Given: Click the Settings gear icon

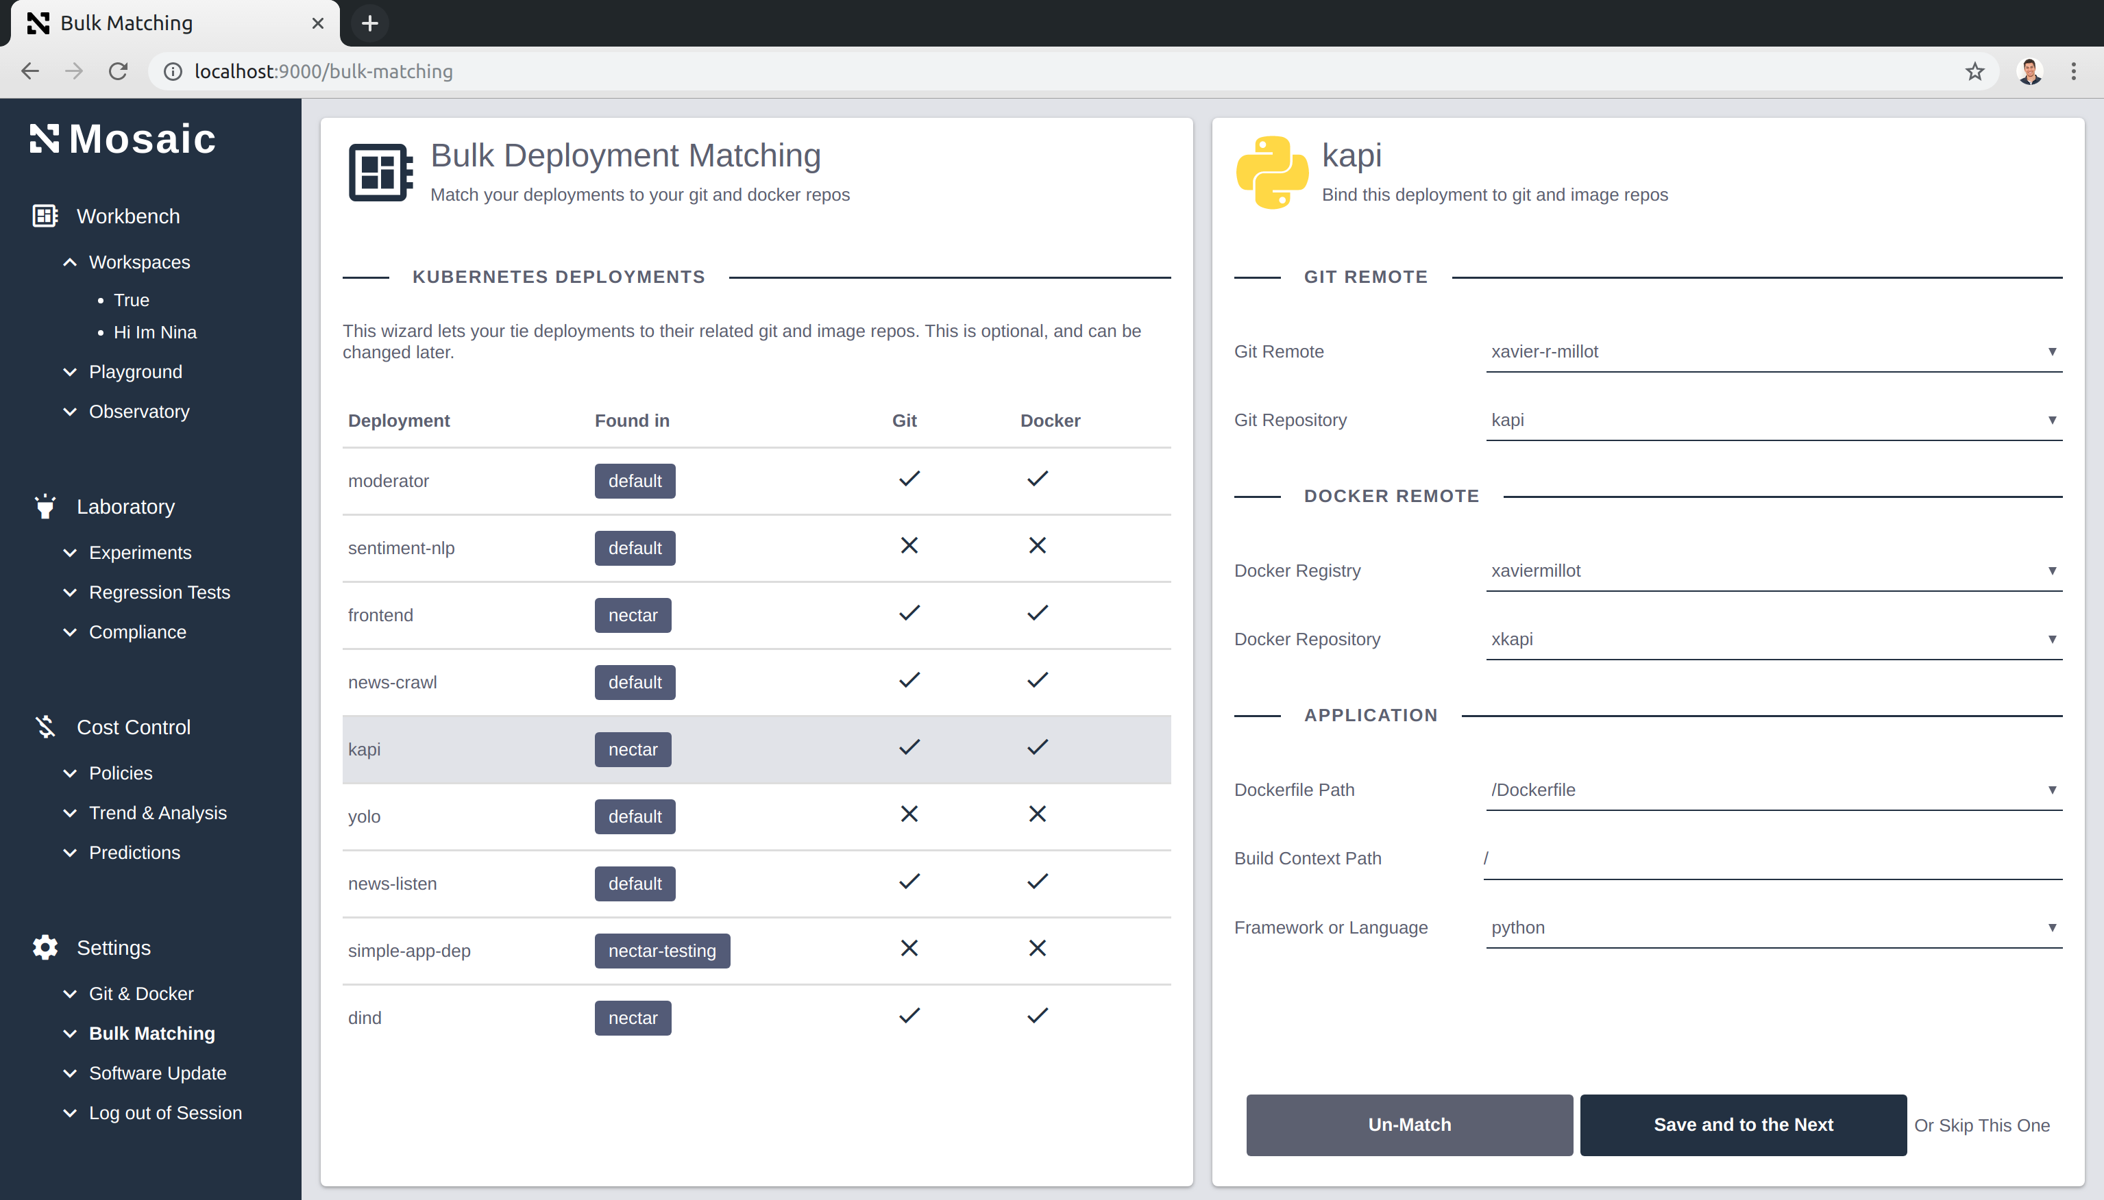Looking at the screenshot, I should tap(45, 948).
